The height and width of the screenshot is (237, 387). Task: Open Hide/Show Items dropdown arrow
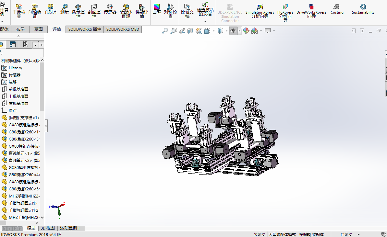239,31
